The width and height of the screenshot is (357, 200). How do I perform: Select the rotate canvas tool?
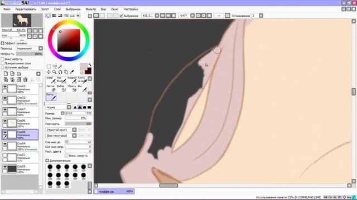tap(60, 72)
